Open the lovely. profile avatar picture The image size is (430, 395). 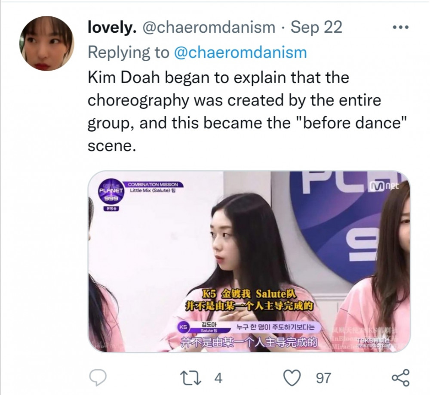pos(46,43)
